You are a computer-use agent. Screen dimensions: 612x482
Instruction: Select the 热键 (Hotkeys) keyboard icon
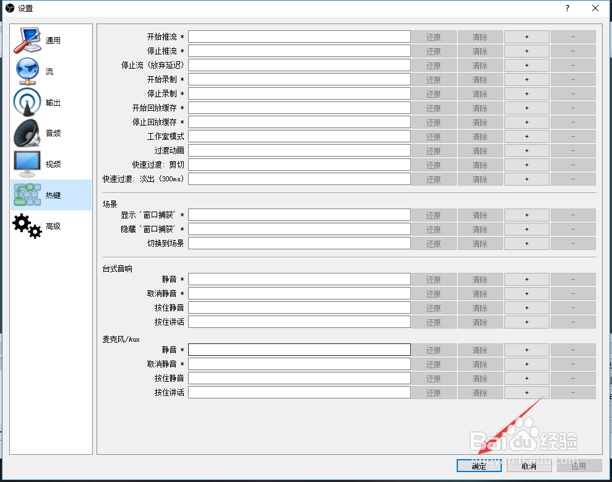(x=27, y=195)
